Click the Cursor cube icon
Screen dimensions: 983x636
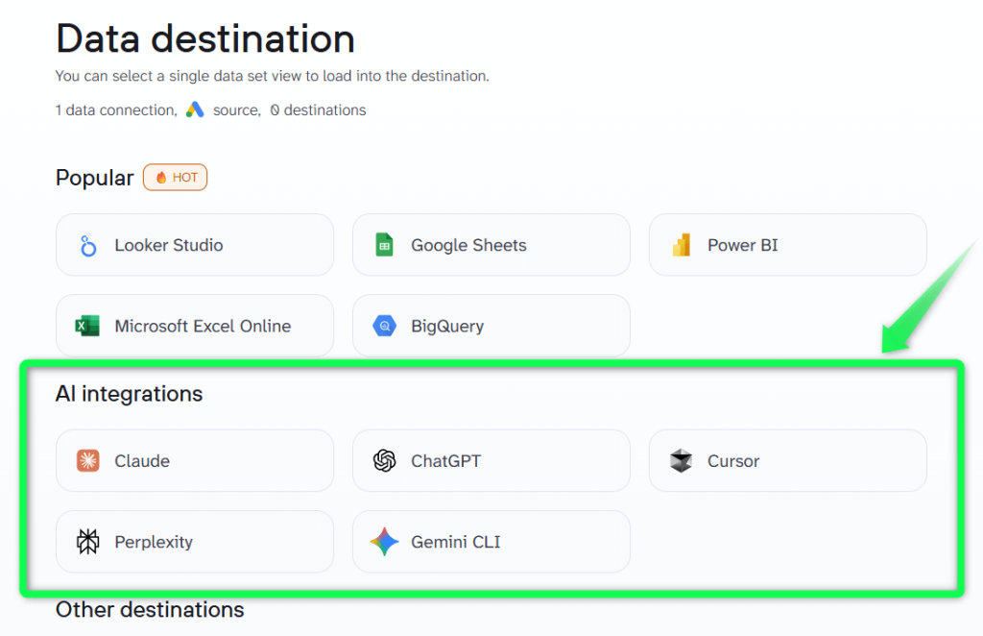point(681,461)
